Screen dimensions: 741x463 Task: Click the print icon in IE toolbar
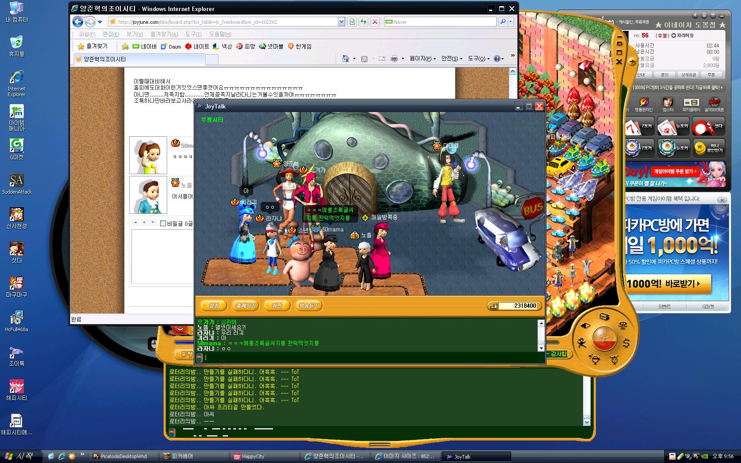tap(394, 59)
